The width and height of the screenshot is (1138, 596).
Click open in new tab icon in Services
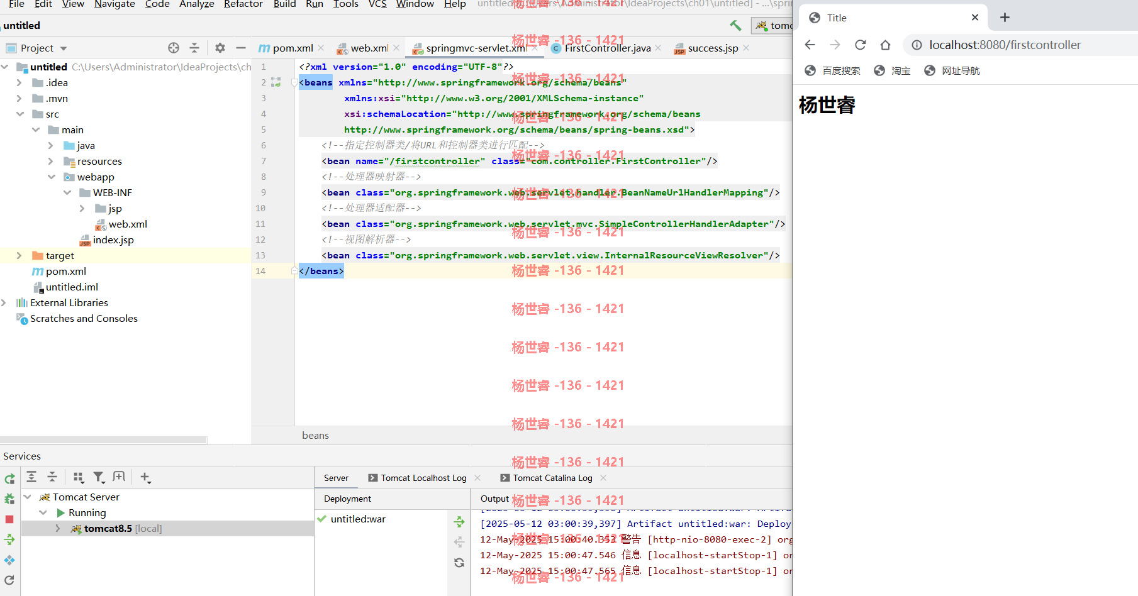pos(119,477)
